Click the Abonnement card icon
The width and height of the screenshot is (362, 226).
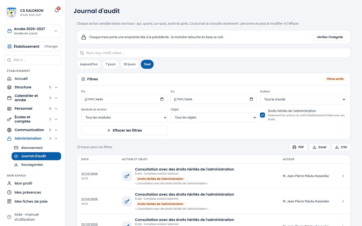[16, 148]
